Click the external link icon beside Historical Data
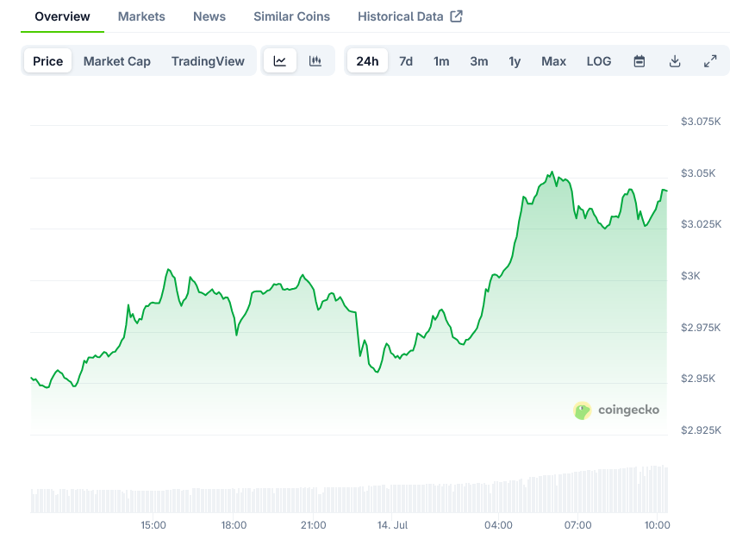The width and height of the screenshot is (730, 539). (x=459, y=16)
